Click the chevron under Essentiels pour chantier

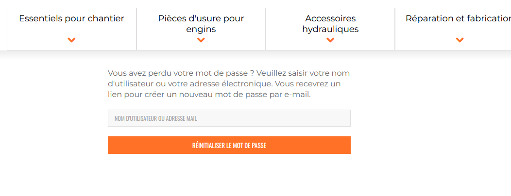71,40
